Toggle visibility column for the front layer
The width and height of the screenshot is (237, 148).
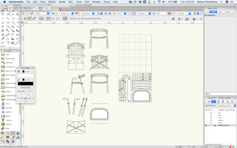click(x=211, y=118)
